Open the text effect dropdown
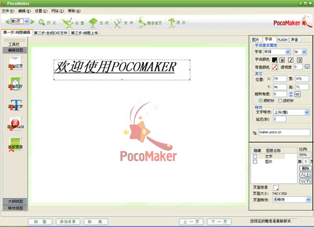This screenshot has height=227, width=314. [291, 112]
